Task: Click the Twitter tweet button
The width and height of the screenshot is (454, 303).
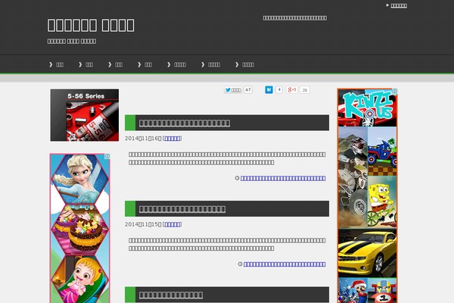Action: click(233, 90)
